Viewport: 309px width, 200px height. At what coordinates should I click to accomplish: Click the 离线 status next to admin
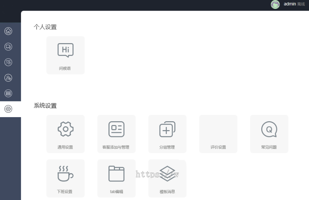(301, 4)
